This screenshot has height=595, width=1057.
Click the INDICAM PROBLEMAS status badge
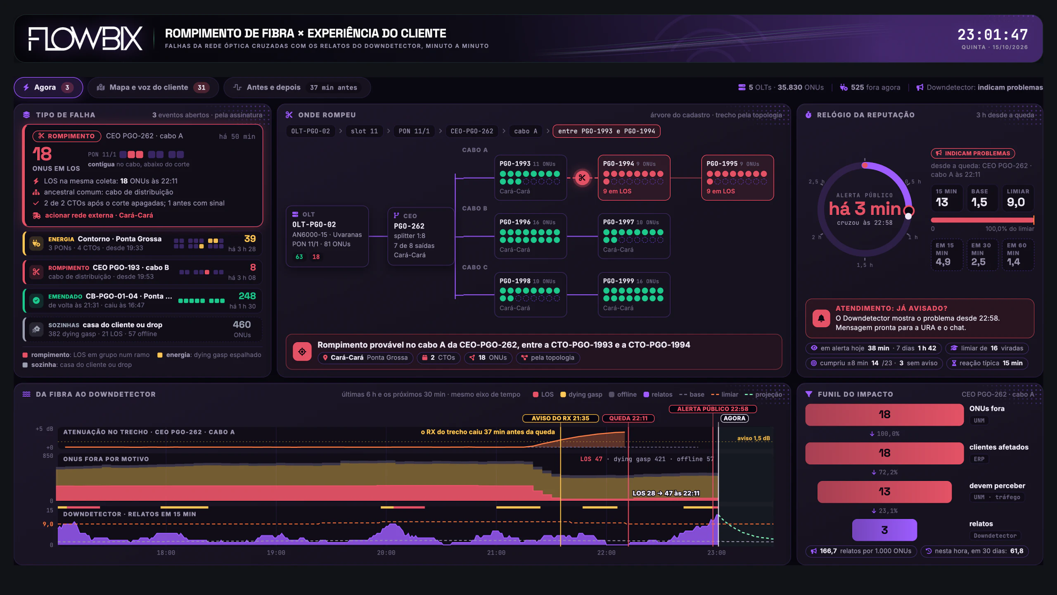pos(973,153)
